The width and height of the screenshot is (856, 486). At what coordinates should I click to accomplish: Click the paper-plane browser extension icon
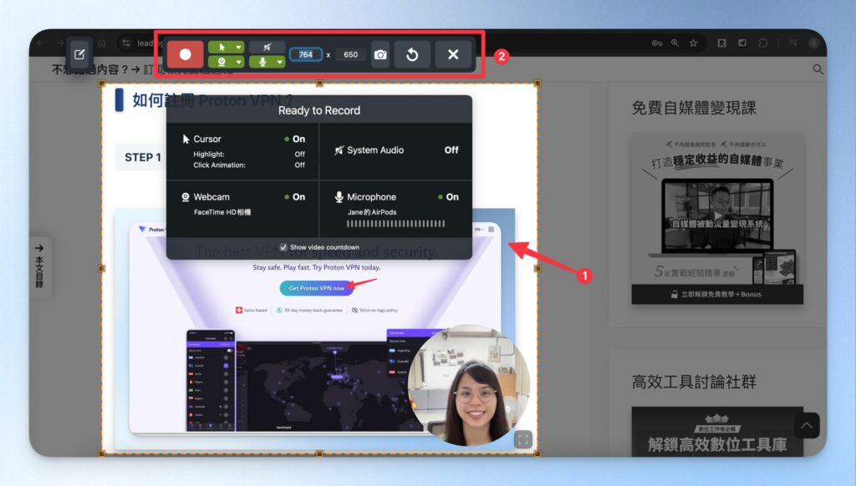click(742, 43)
